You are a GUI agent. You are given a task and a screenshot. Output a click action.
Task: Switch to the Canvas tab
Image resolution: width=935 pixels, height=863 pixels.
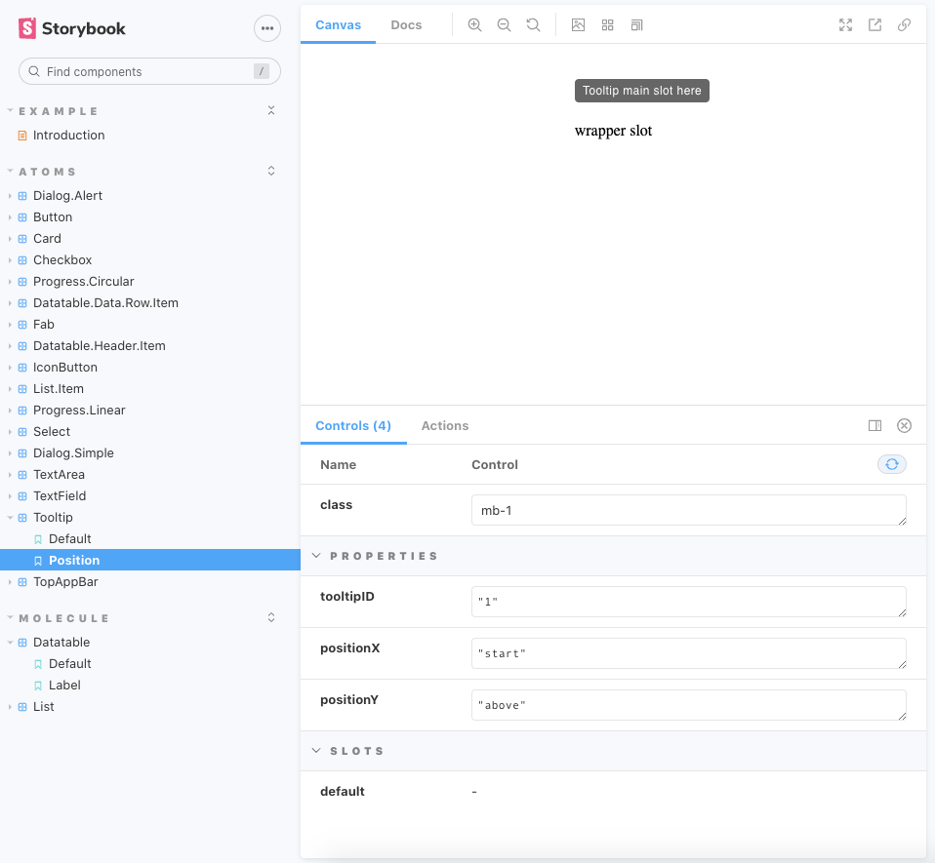[338, 25]
